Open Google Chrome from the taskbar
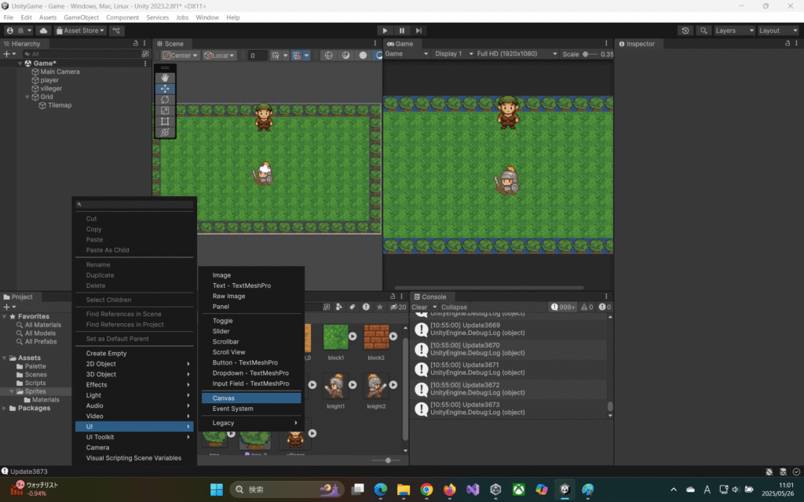 426,489
